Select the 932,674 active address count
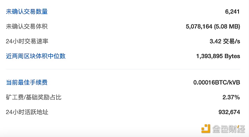Image resolution: width=249 pixels, height=137 pixels. point(229,112)
